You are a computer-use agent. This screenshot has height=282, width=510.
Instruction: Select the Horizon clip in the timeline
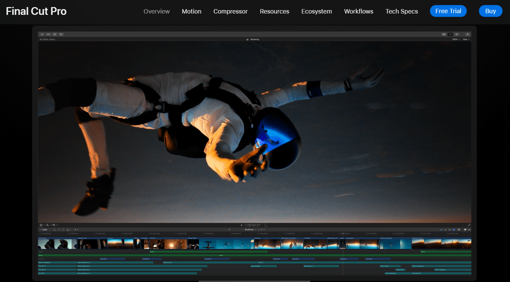click(121, 243)
